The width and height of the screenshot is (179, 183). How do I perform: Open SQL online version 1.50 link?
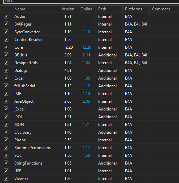coord(86,155)
